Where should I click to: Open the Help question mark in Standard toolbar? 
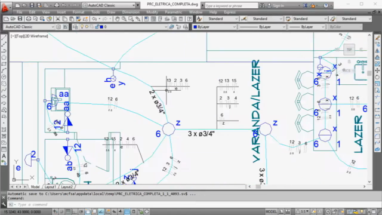coord(189,19)
